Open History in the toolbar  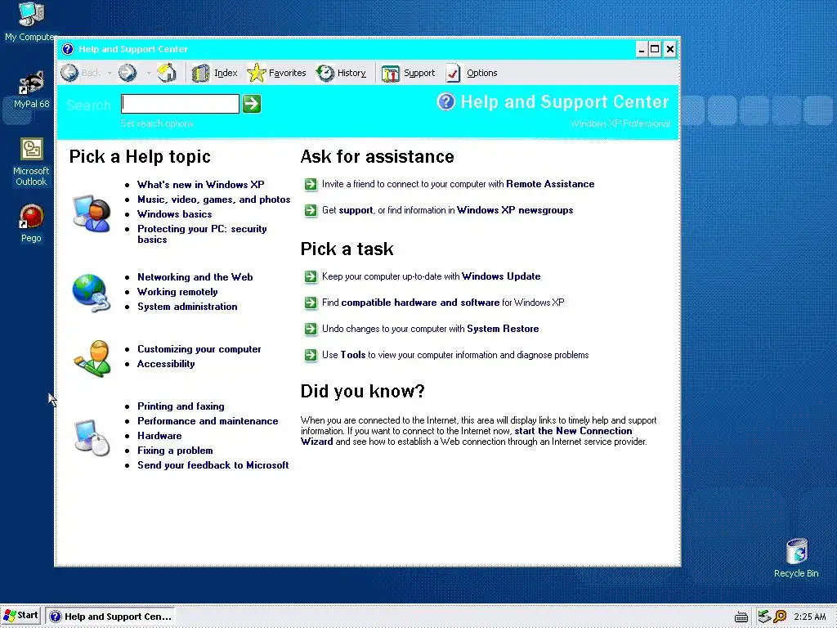pyautogui.click(x=341, y=73)
